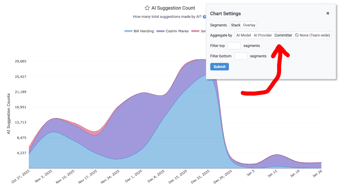
Task: Select None (Team-wide) aggregation
Action: (313, 35)
